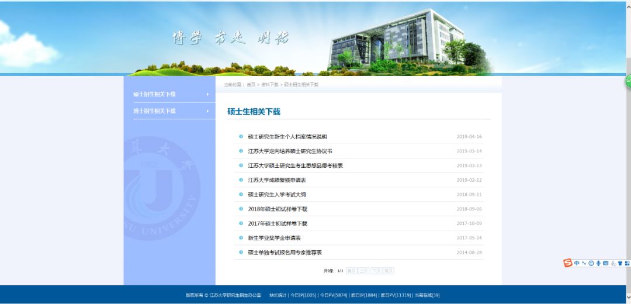Click the 硕士生相关下载 heading
Screen dimensions: 631x304
click(254, 112)
